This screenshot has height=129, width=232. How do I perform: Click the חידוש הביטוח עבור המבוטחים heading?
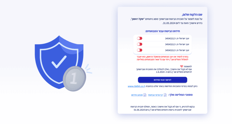point(163,31)
